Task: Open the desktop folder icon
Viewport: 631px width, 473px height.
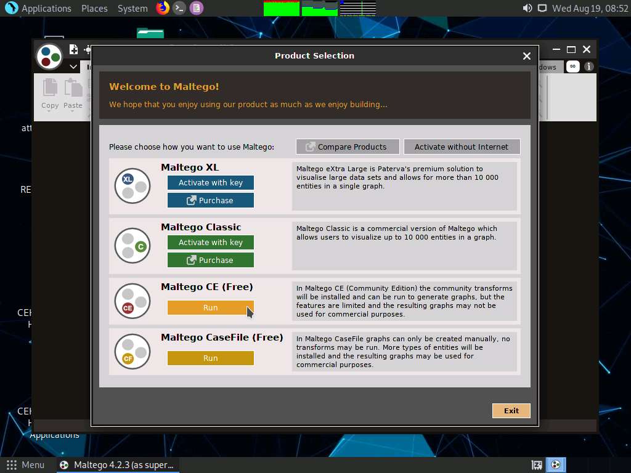Action: pos(150,33)
